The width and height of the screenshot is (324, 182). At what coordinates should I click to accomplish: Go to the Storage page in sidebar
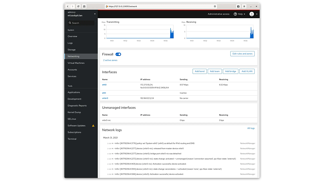(72, 50)
